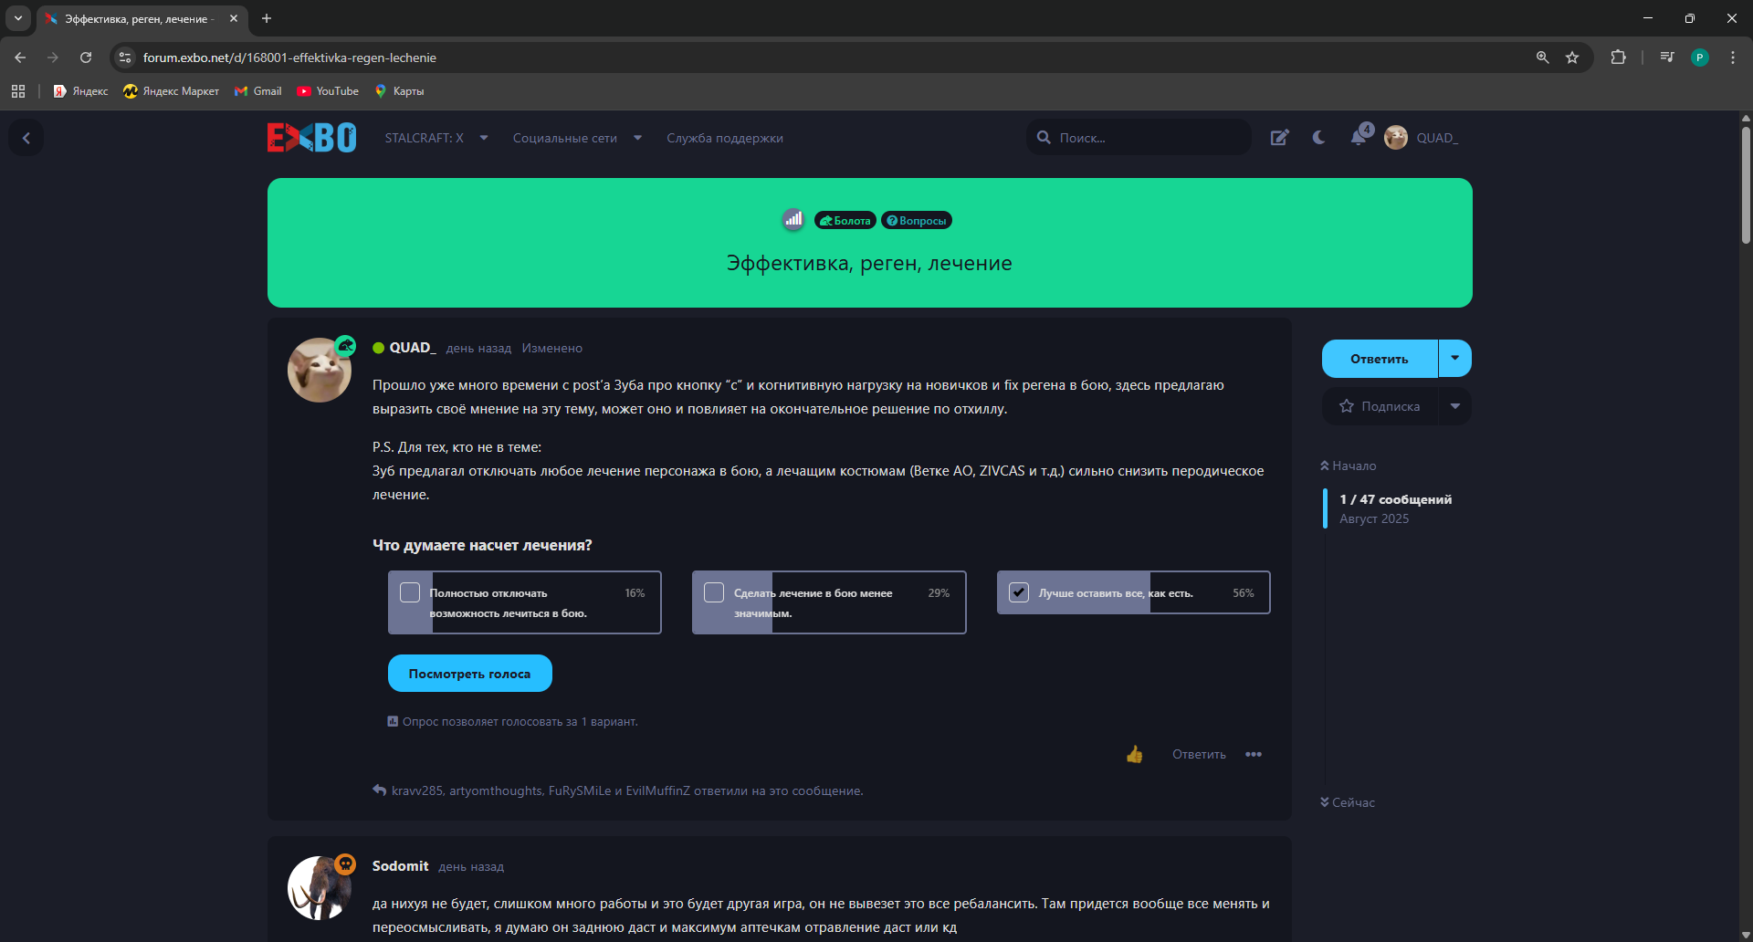Image resolution: width=1753 pixels, height=942 pixels.
Task: Open dropdown arrow next to Ответить button
Action: pyautogui.click(x=1455, y=358)
